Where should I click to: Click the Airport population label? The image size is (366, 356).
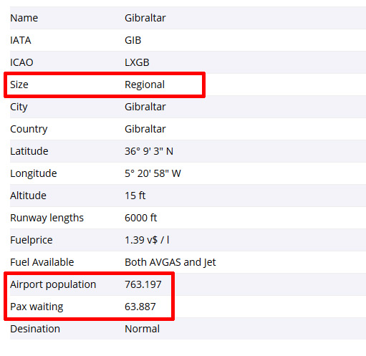point(53,285)
